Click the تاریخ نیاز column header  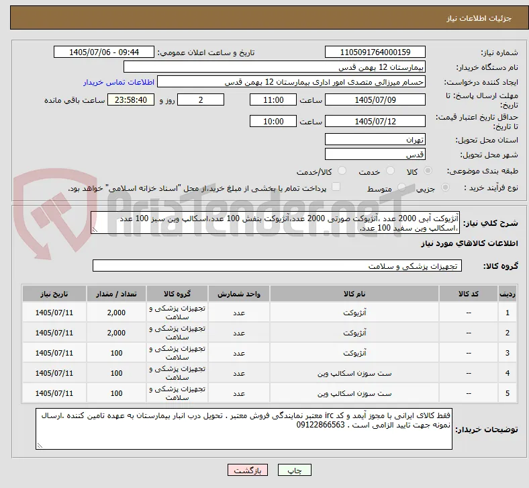pos(54,294)
